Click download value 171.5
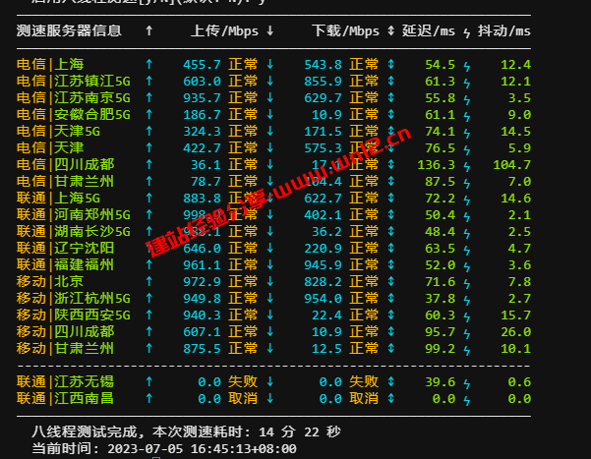The image size is (591, 459). pos(323,132)
